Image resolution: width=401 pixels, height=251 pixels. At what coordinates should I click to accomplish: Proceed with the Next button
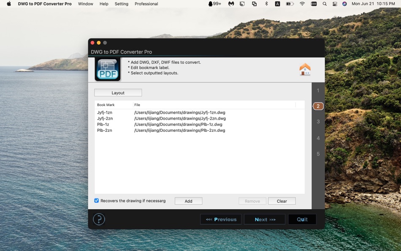tap(265, 219)
